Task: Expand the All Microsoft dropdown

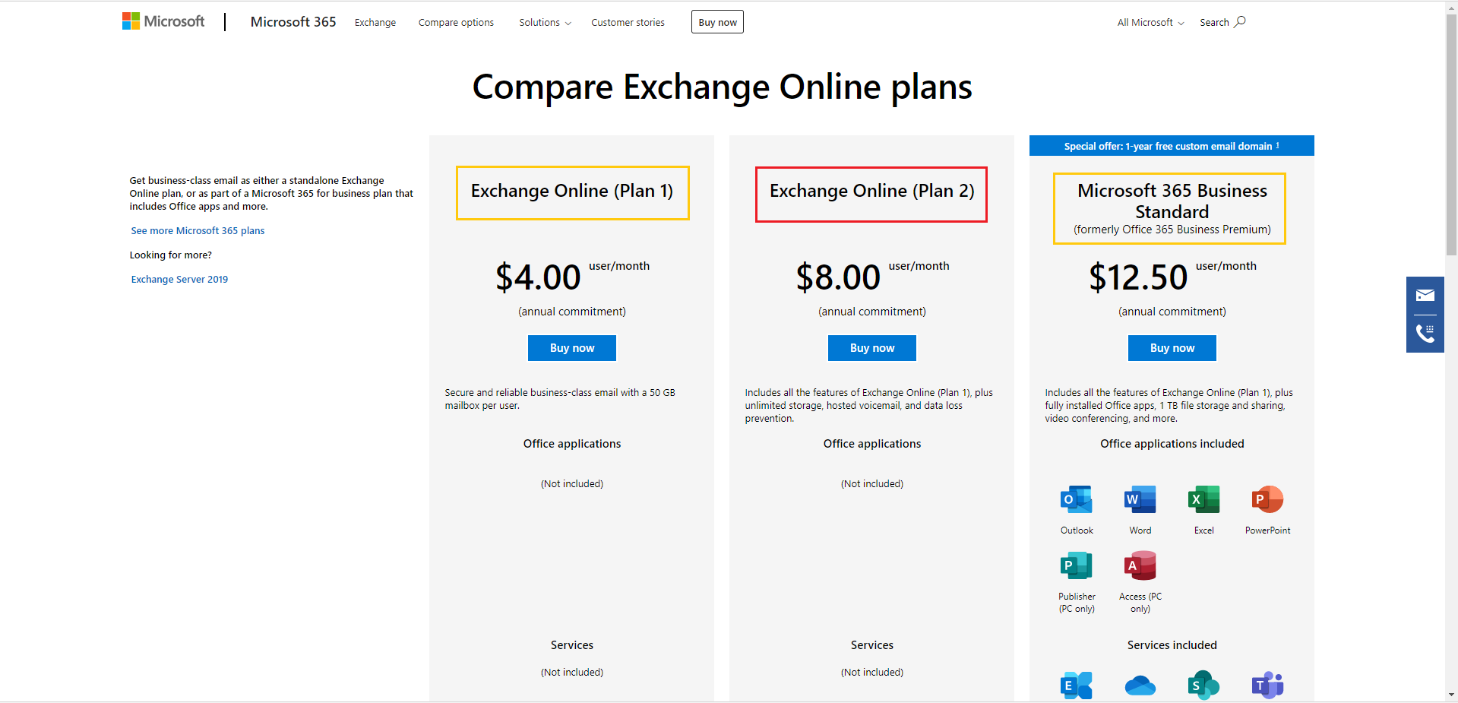Action: coord(1149,22)
